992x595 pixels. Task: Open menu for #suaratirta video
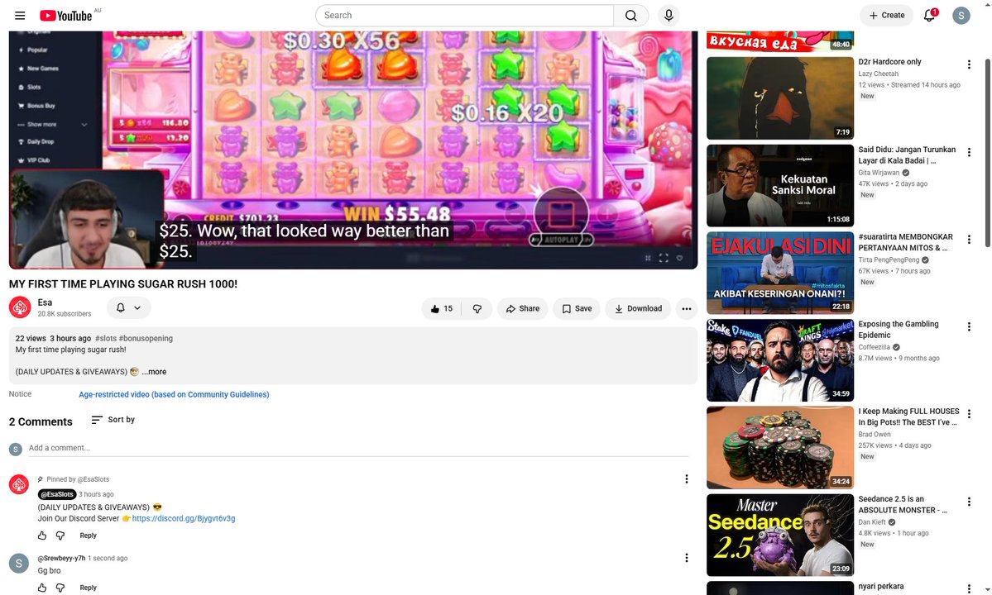click(969, 240)
